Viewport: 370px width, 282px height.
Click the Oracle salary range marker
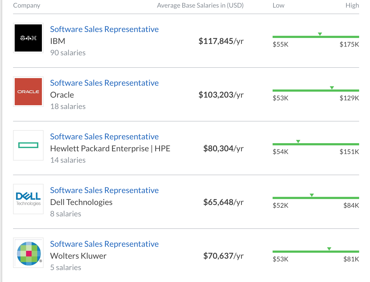(x=332, y=88)
